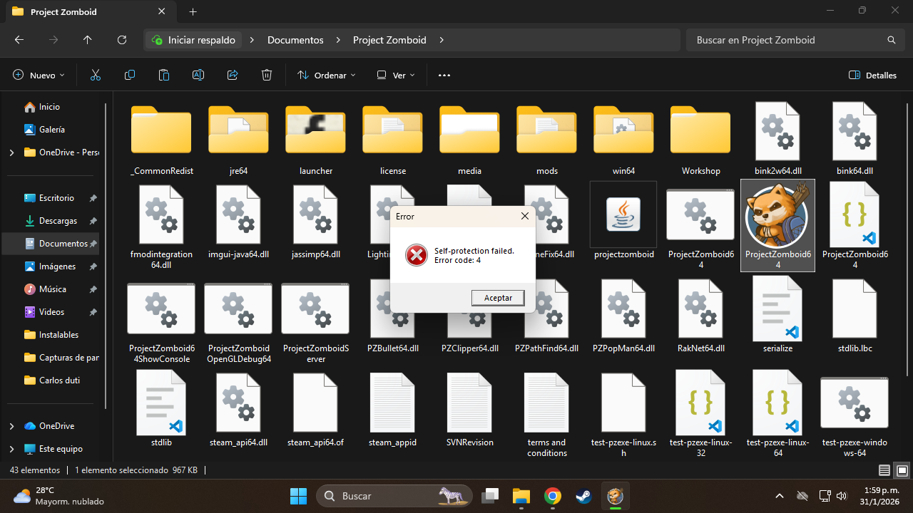
Task: Switch to details list view toggle
Action: pyautogui.click(x=884, y=470)
